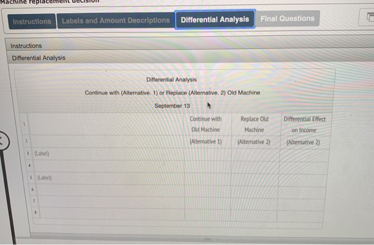Open the Final Questions tab

pyautogui.click(x=287, y=18)
